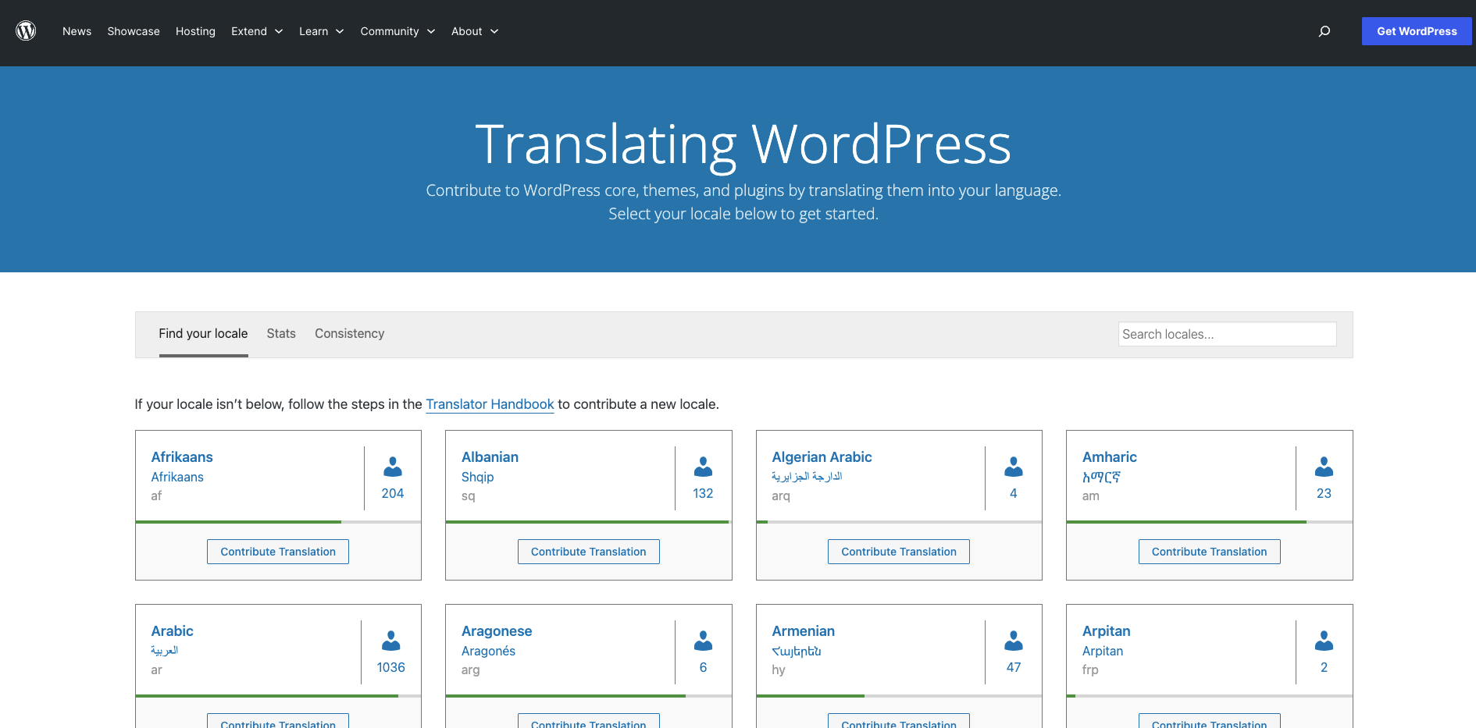Click the Arabic contributor count 1036
Screen dimensions: 1476x728
tap(391, 667)
